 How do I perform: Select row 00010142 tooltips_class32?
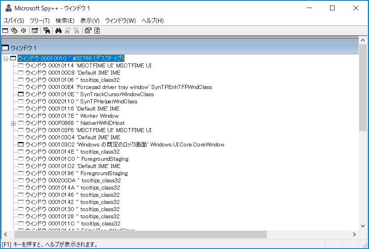click(73, 202)
